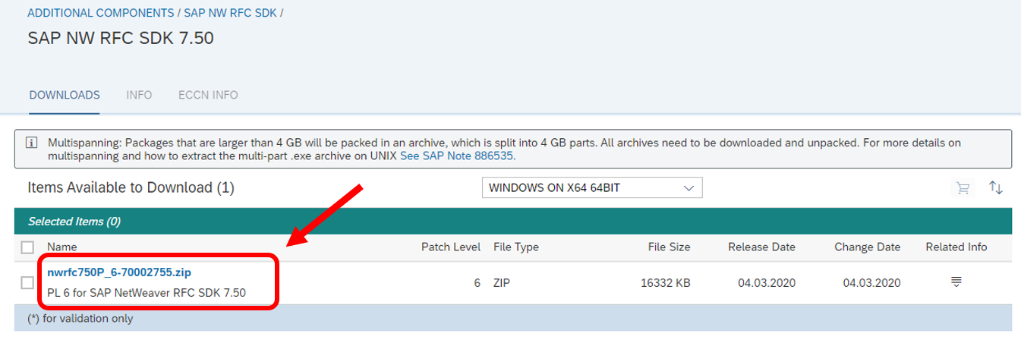Switch to the DOWNLOADS tab
Viewport: 1021px width, 343px height.
65,95
